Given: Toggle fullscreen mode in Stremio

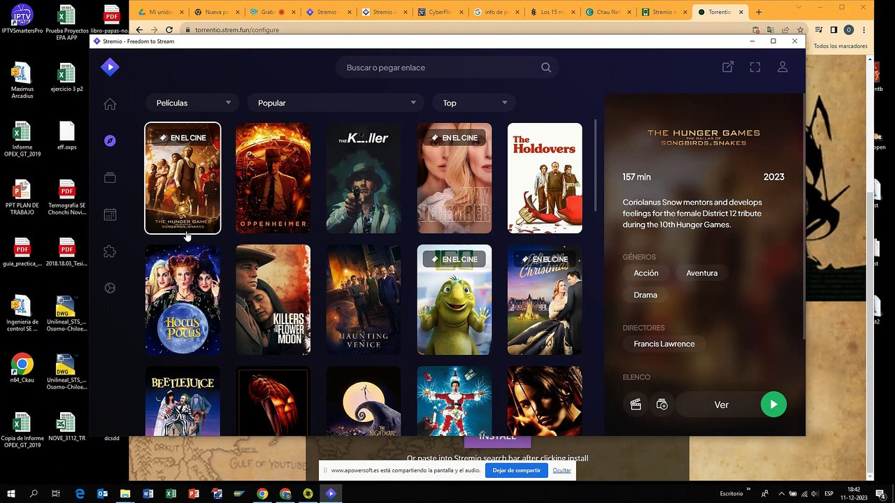Looking at the screenshot, I should pyautogui.click(x=755, y=67).
